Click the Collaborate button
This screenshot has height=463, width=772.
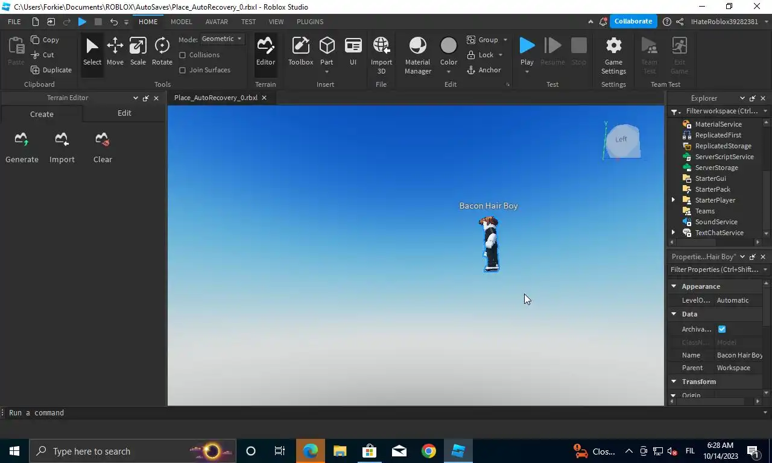click(x=633, y=21)
